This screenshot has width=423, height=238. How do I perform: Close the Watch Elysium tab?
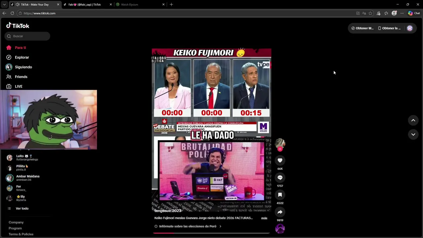(163, 5)
